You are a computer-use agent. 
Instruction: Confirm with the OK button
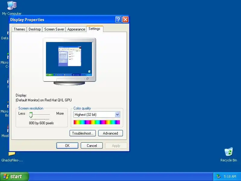point(67,146)
